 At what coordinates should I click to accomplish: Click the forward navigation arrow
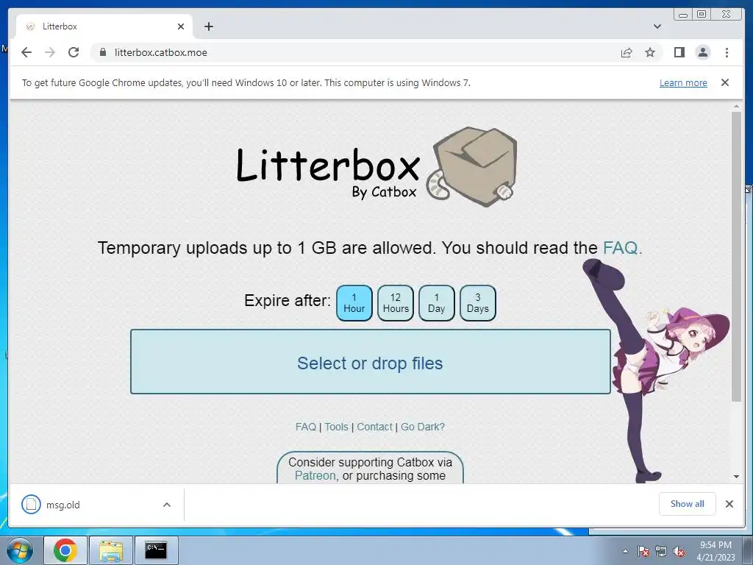point(50,52)
